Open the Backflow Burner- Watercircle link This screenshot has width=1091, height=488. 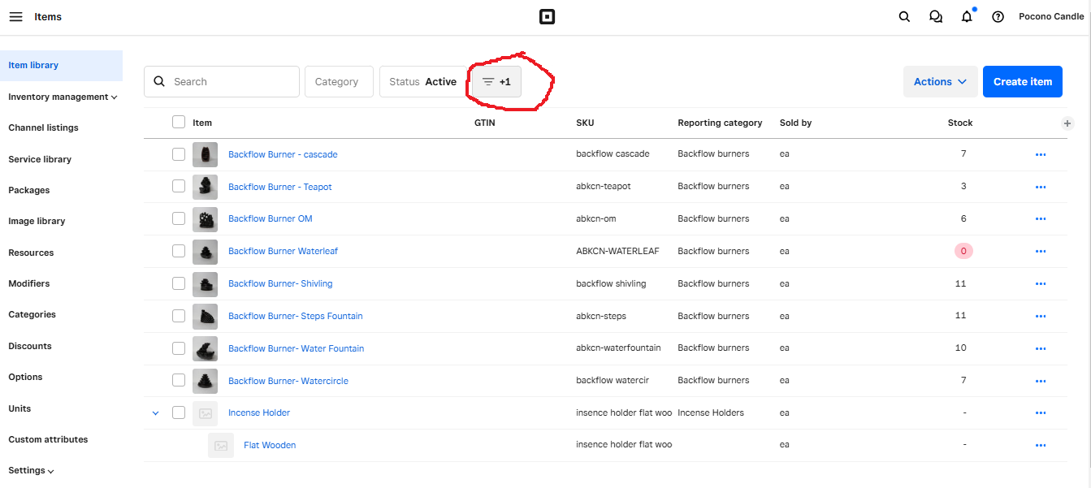288,381
